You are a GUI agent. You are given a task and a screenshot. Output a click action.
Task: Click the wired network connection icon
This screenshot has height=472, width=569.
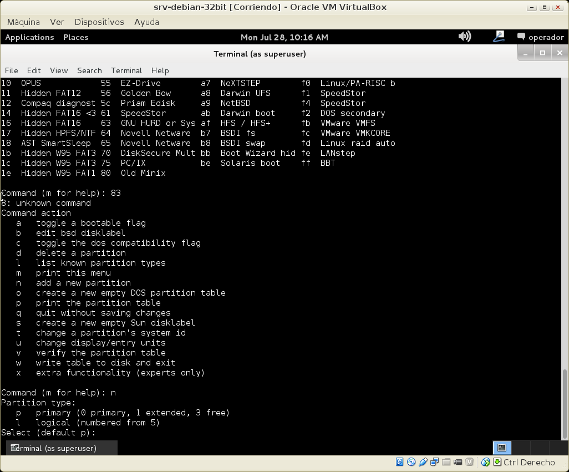coord(499,37)
